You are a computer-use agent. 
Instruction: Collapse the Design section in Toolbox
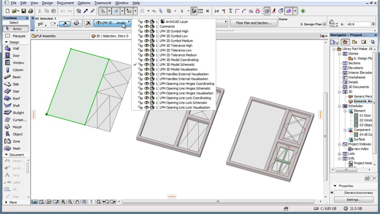(6, 42)
